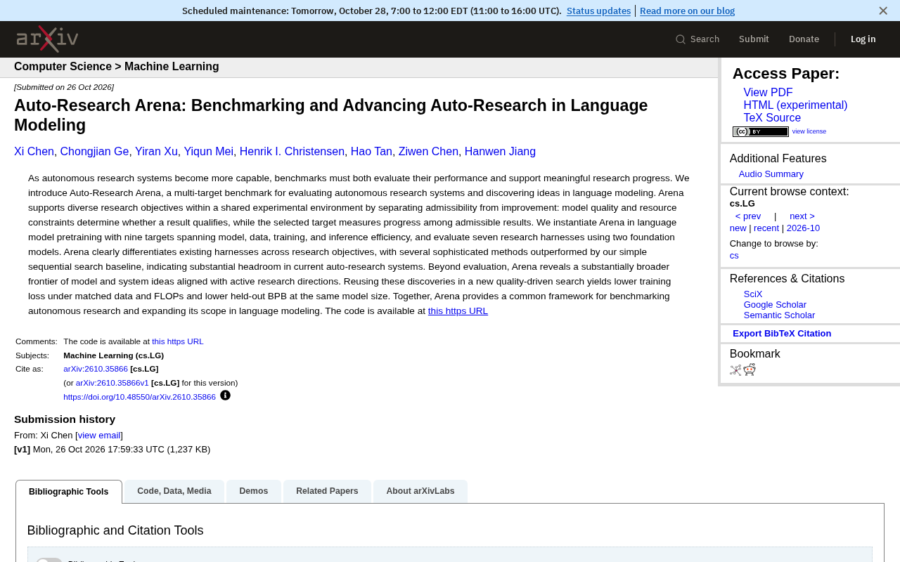Open Google Scholar citations
Screen dimensions: 900x562
tap(775, 305)
